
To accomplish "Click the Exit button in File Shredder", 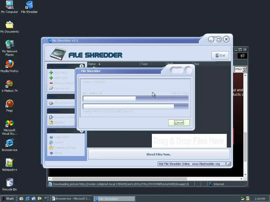I will (220, 55).
